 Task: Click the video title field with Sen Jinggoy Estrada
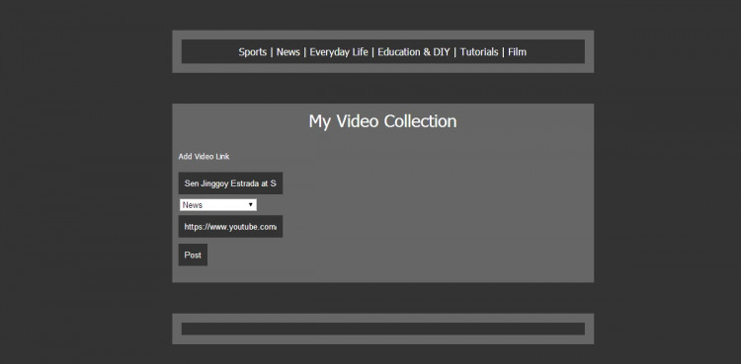230,183
